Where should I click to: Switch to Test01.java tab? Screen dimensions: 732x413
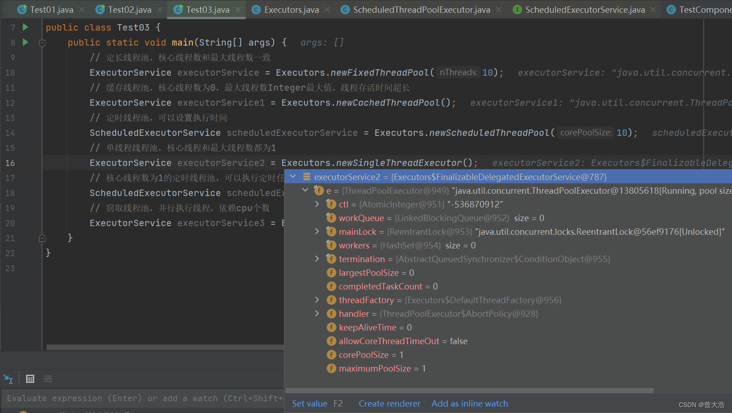click(x=51, y=10)
